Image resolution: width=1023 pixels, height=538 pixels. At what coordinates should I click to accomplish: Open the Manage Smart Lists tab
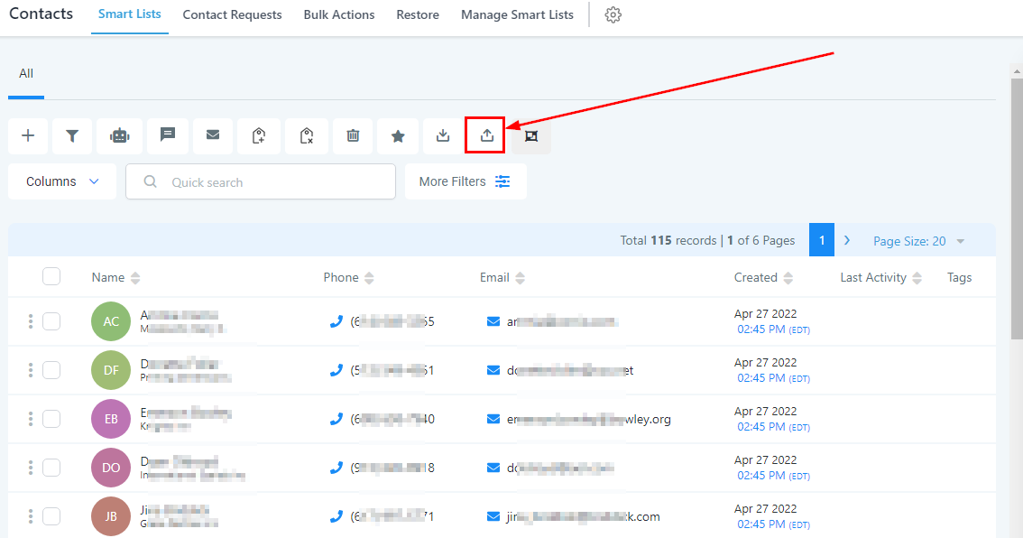[517, 15]
